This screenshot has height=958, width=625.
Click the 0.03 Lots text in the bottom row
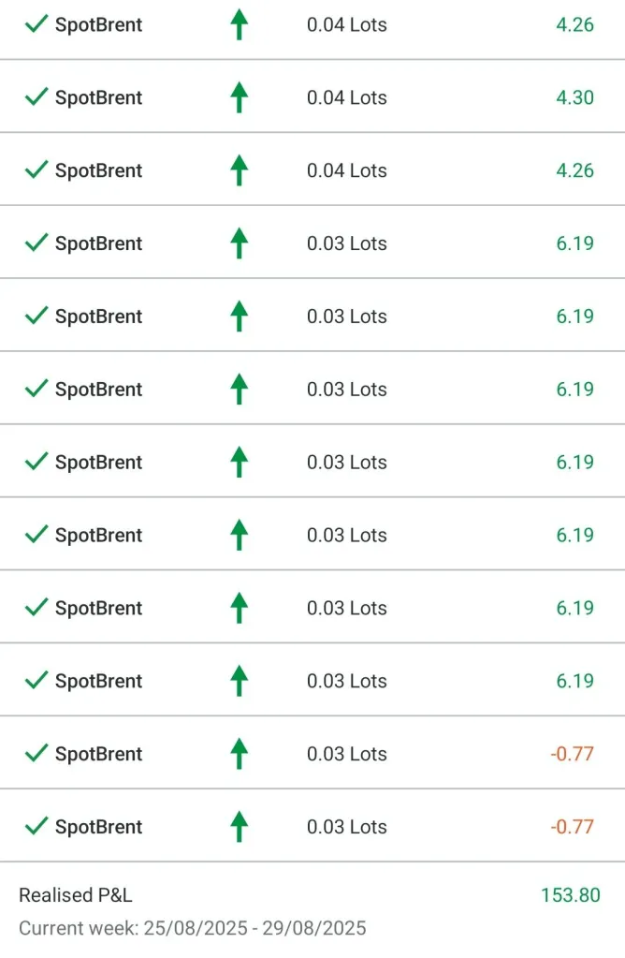[x=346, y=827]
